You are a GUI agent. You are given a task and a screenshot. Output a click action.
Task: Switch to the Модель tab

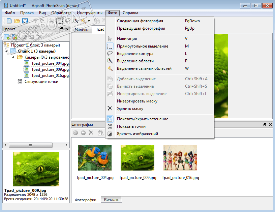coord(81,30)
